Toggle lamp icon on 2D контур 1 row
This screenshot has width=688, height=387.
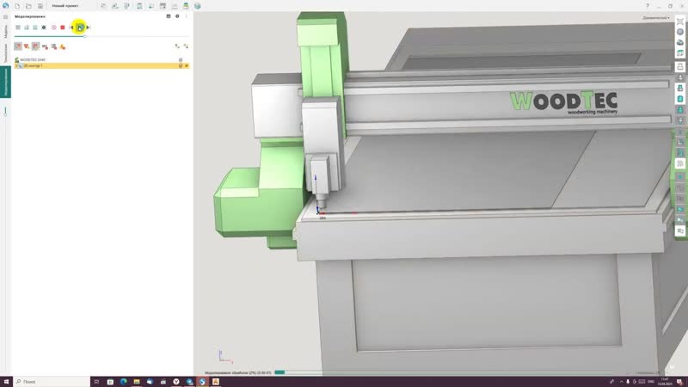[x=181, y=66]
